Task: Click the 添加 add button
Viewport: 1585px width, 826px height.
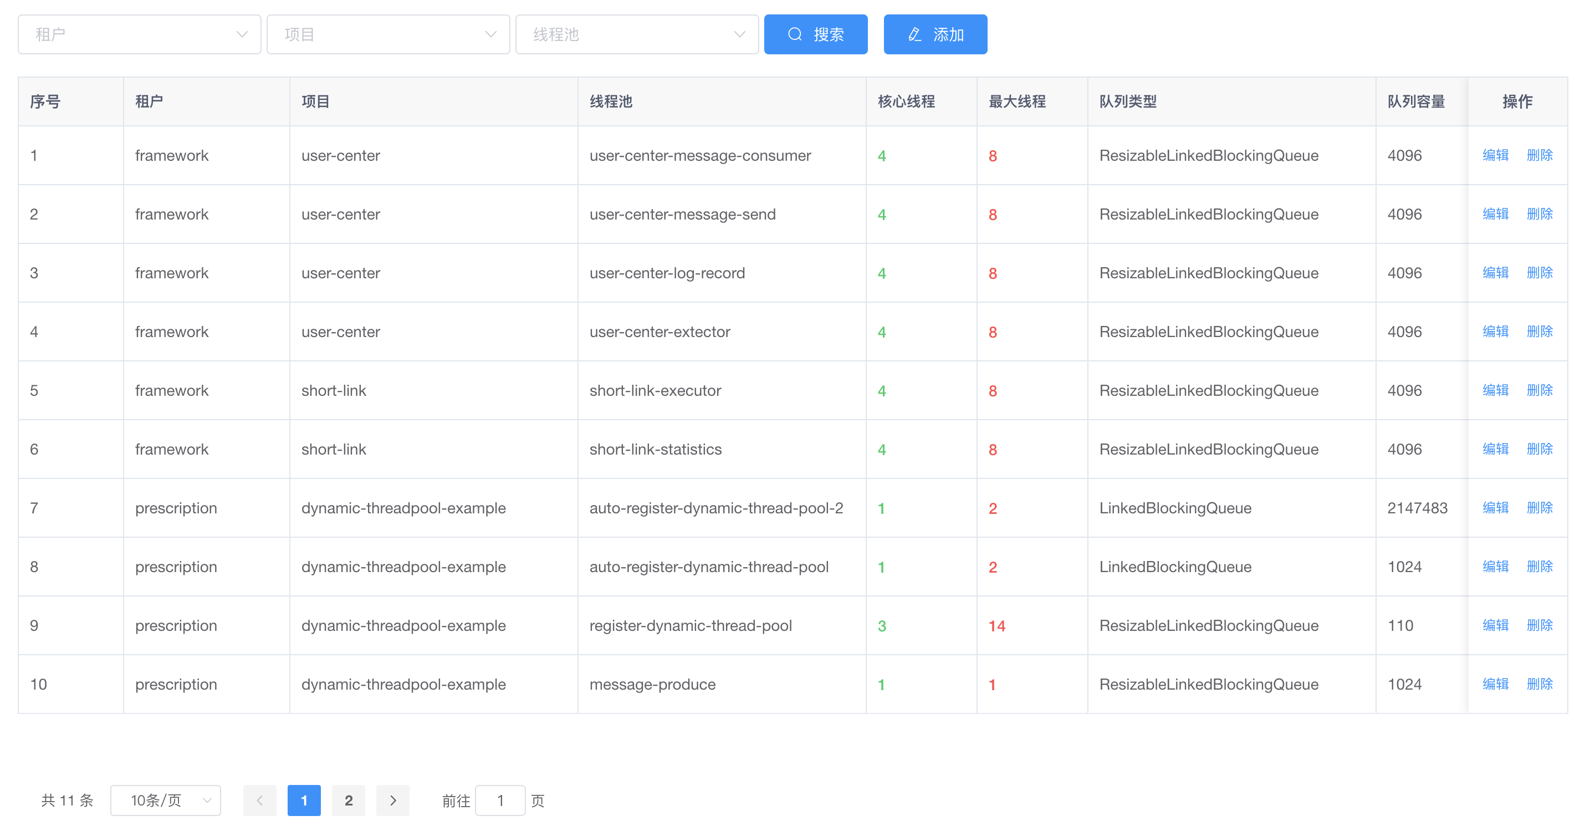Action: pyautogui.click(x=935, y=34)
